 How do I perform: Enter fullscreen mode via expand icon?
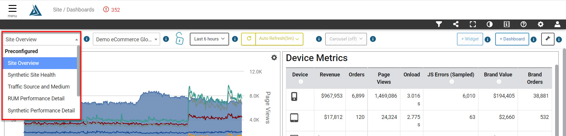[x=473, y=24]
